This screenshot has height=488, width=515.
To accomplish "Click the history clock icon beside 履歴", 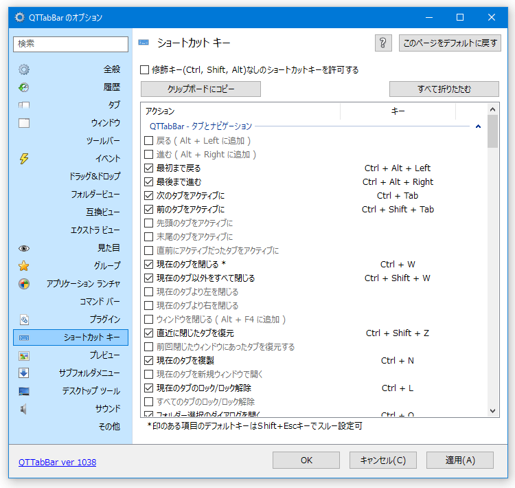I will (x=24, y=87).
